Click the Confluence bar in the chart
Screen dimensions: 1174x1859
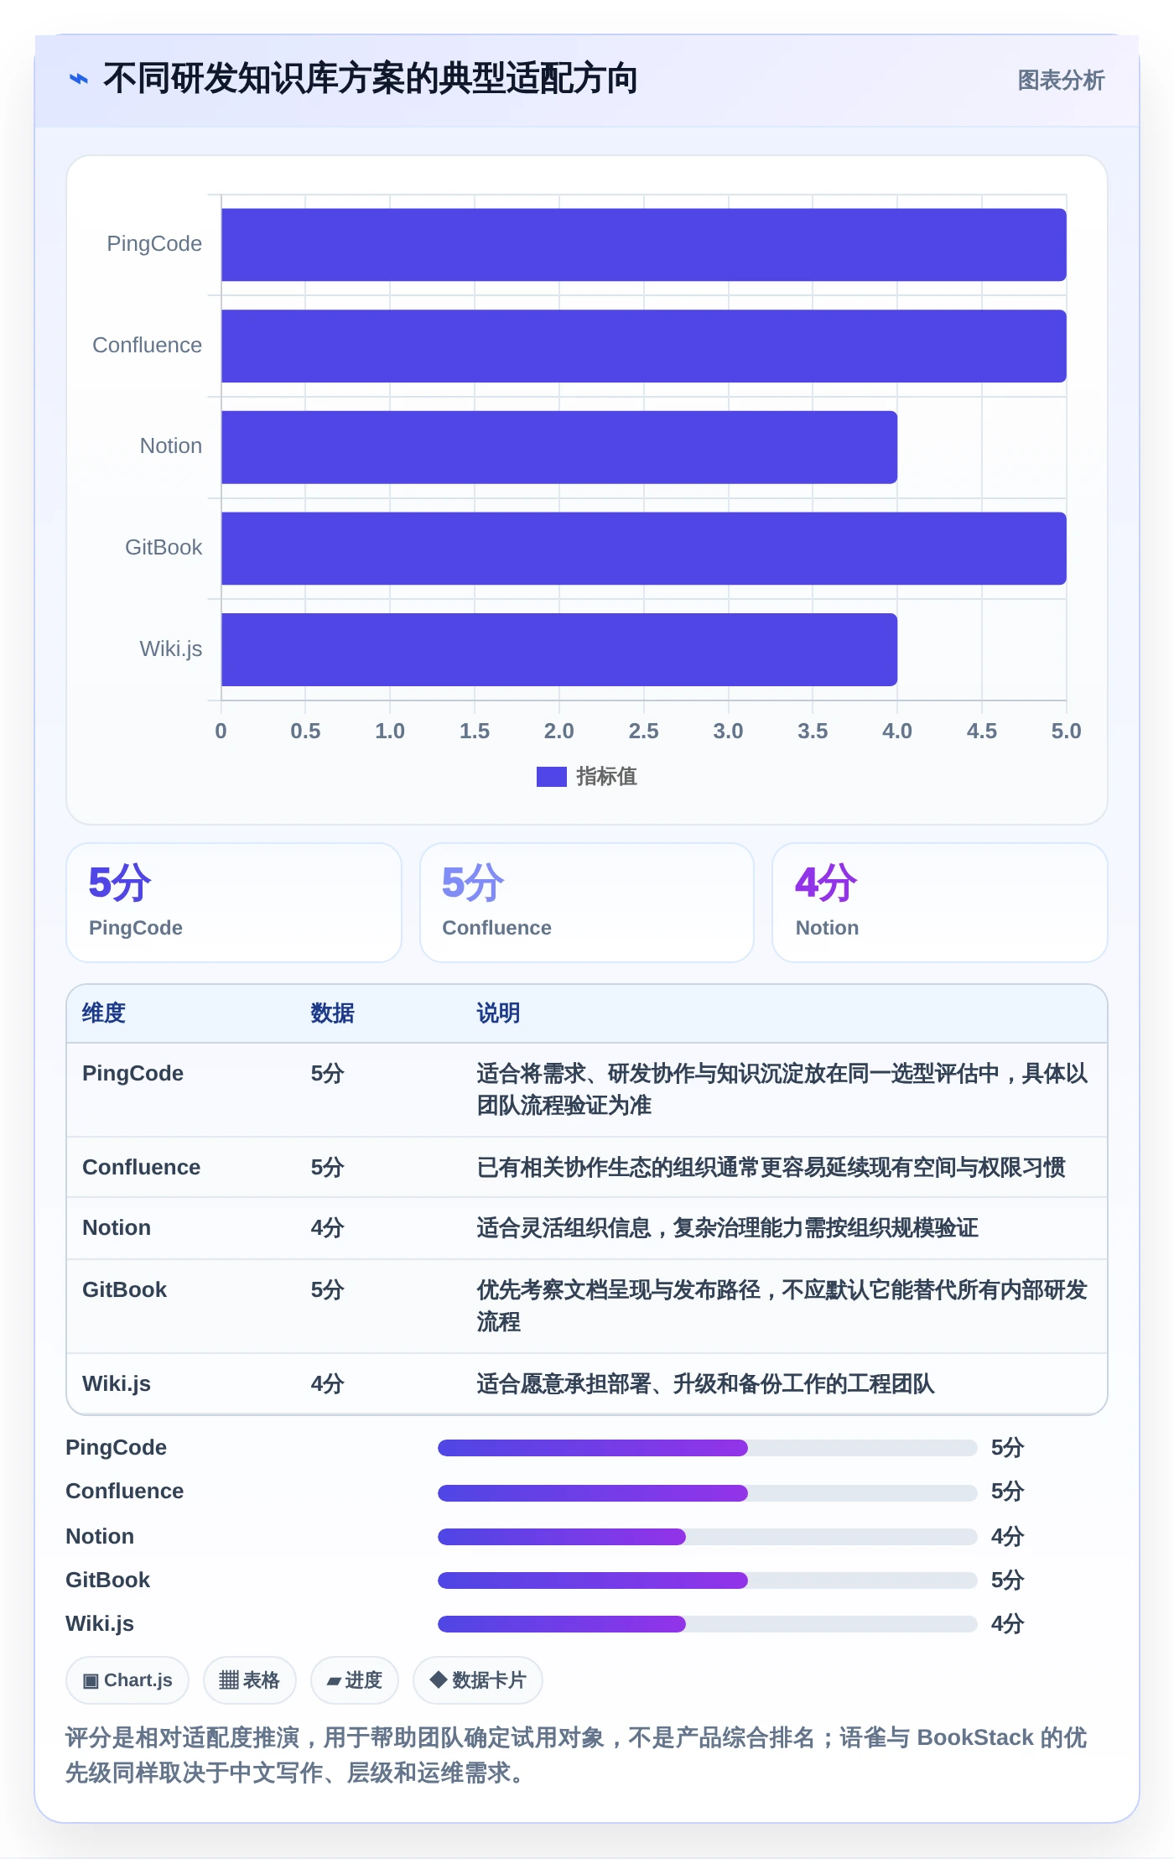coord(643,346)
